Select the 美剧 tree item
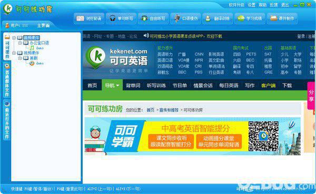Screen dimensions: 316x194 [x=34, y=58]
